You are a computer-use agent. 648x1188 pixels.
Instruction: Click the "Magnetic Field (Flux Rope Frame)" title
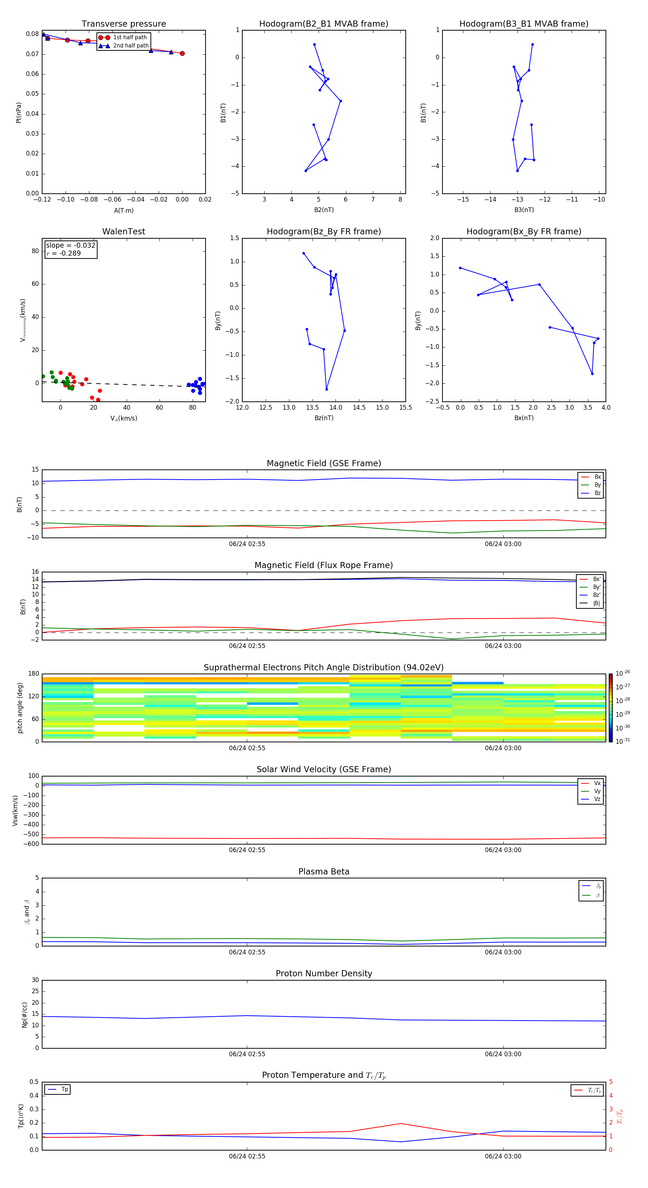point(324,566)
